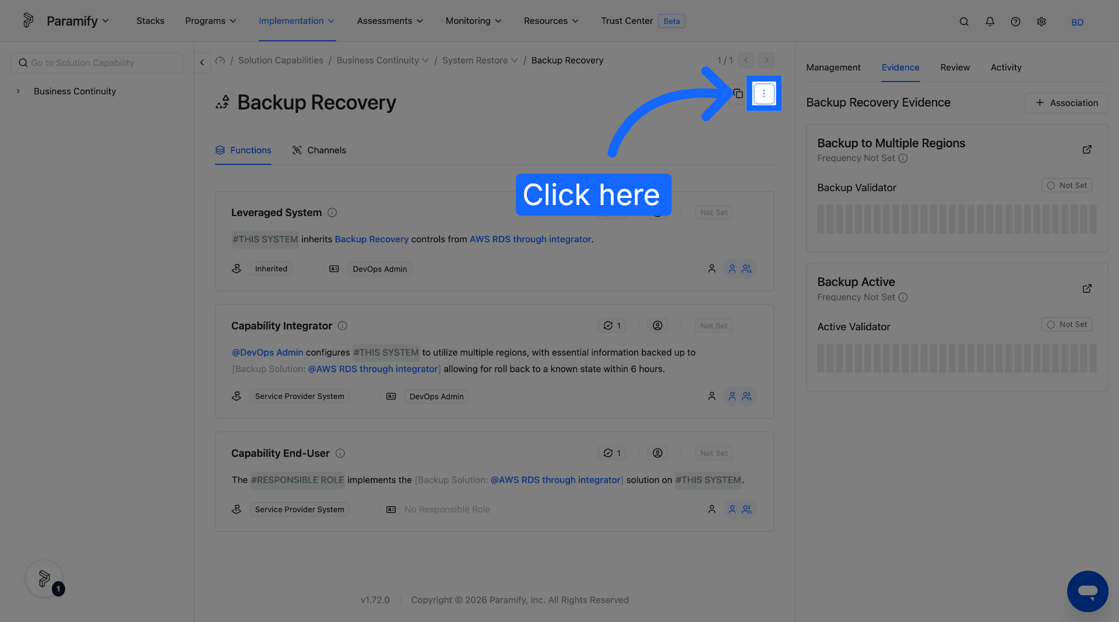
Task: Switch to the Review tab
Action: click(x=955, y=68)
